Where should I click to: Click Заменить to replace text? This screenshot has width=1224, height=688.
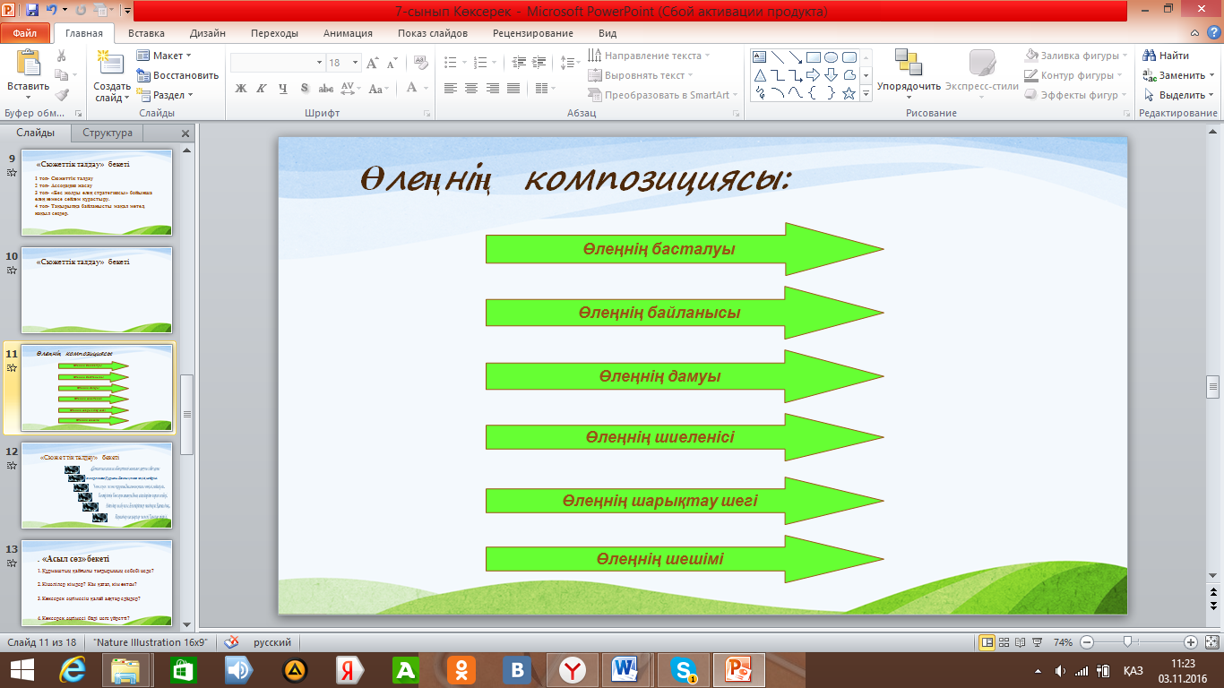1178,75
